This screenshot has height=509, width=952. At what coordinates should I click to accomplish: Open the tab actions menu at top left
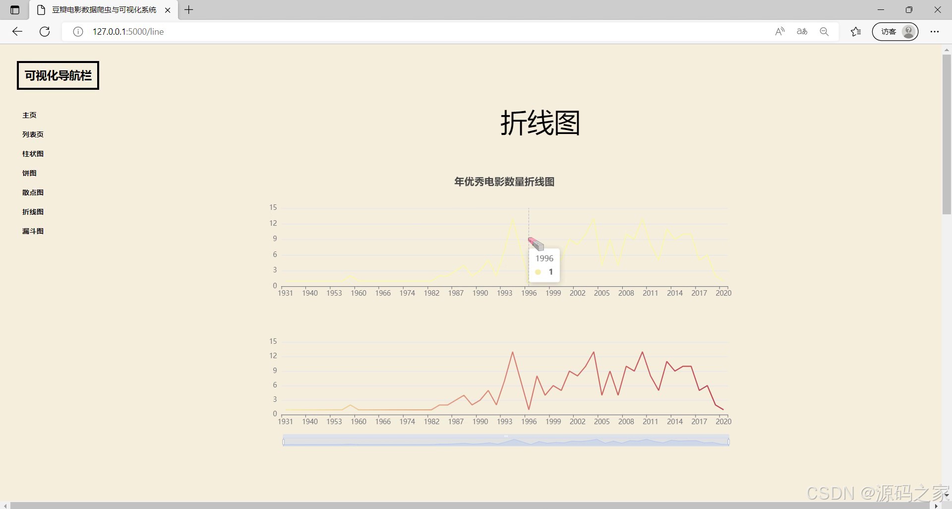14,9
